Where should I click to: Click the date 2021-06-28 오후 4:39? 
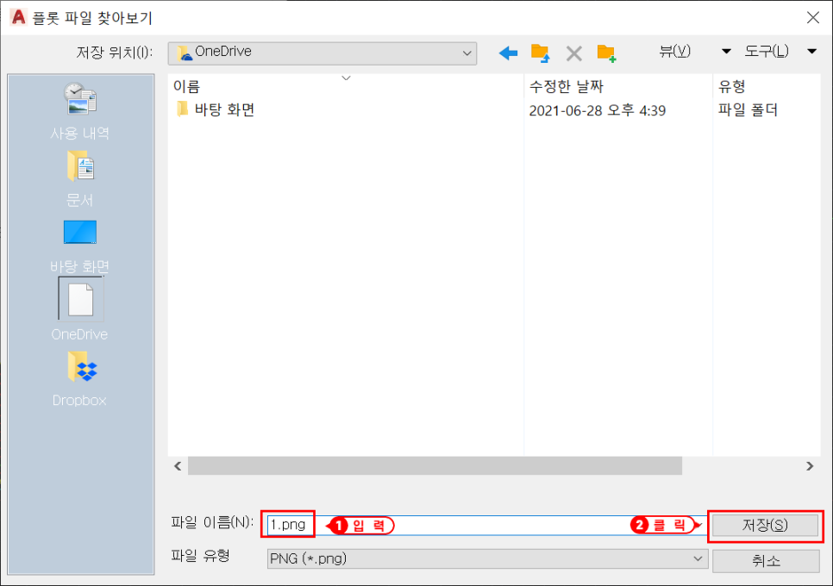point(597,110)
